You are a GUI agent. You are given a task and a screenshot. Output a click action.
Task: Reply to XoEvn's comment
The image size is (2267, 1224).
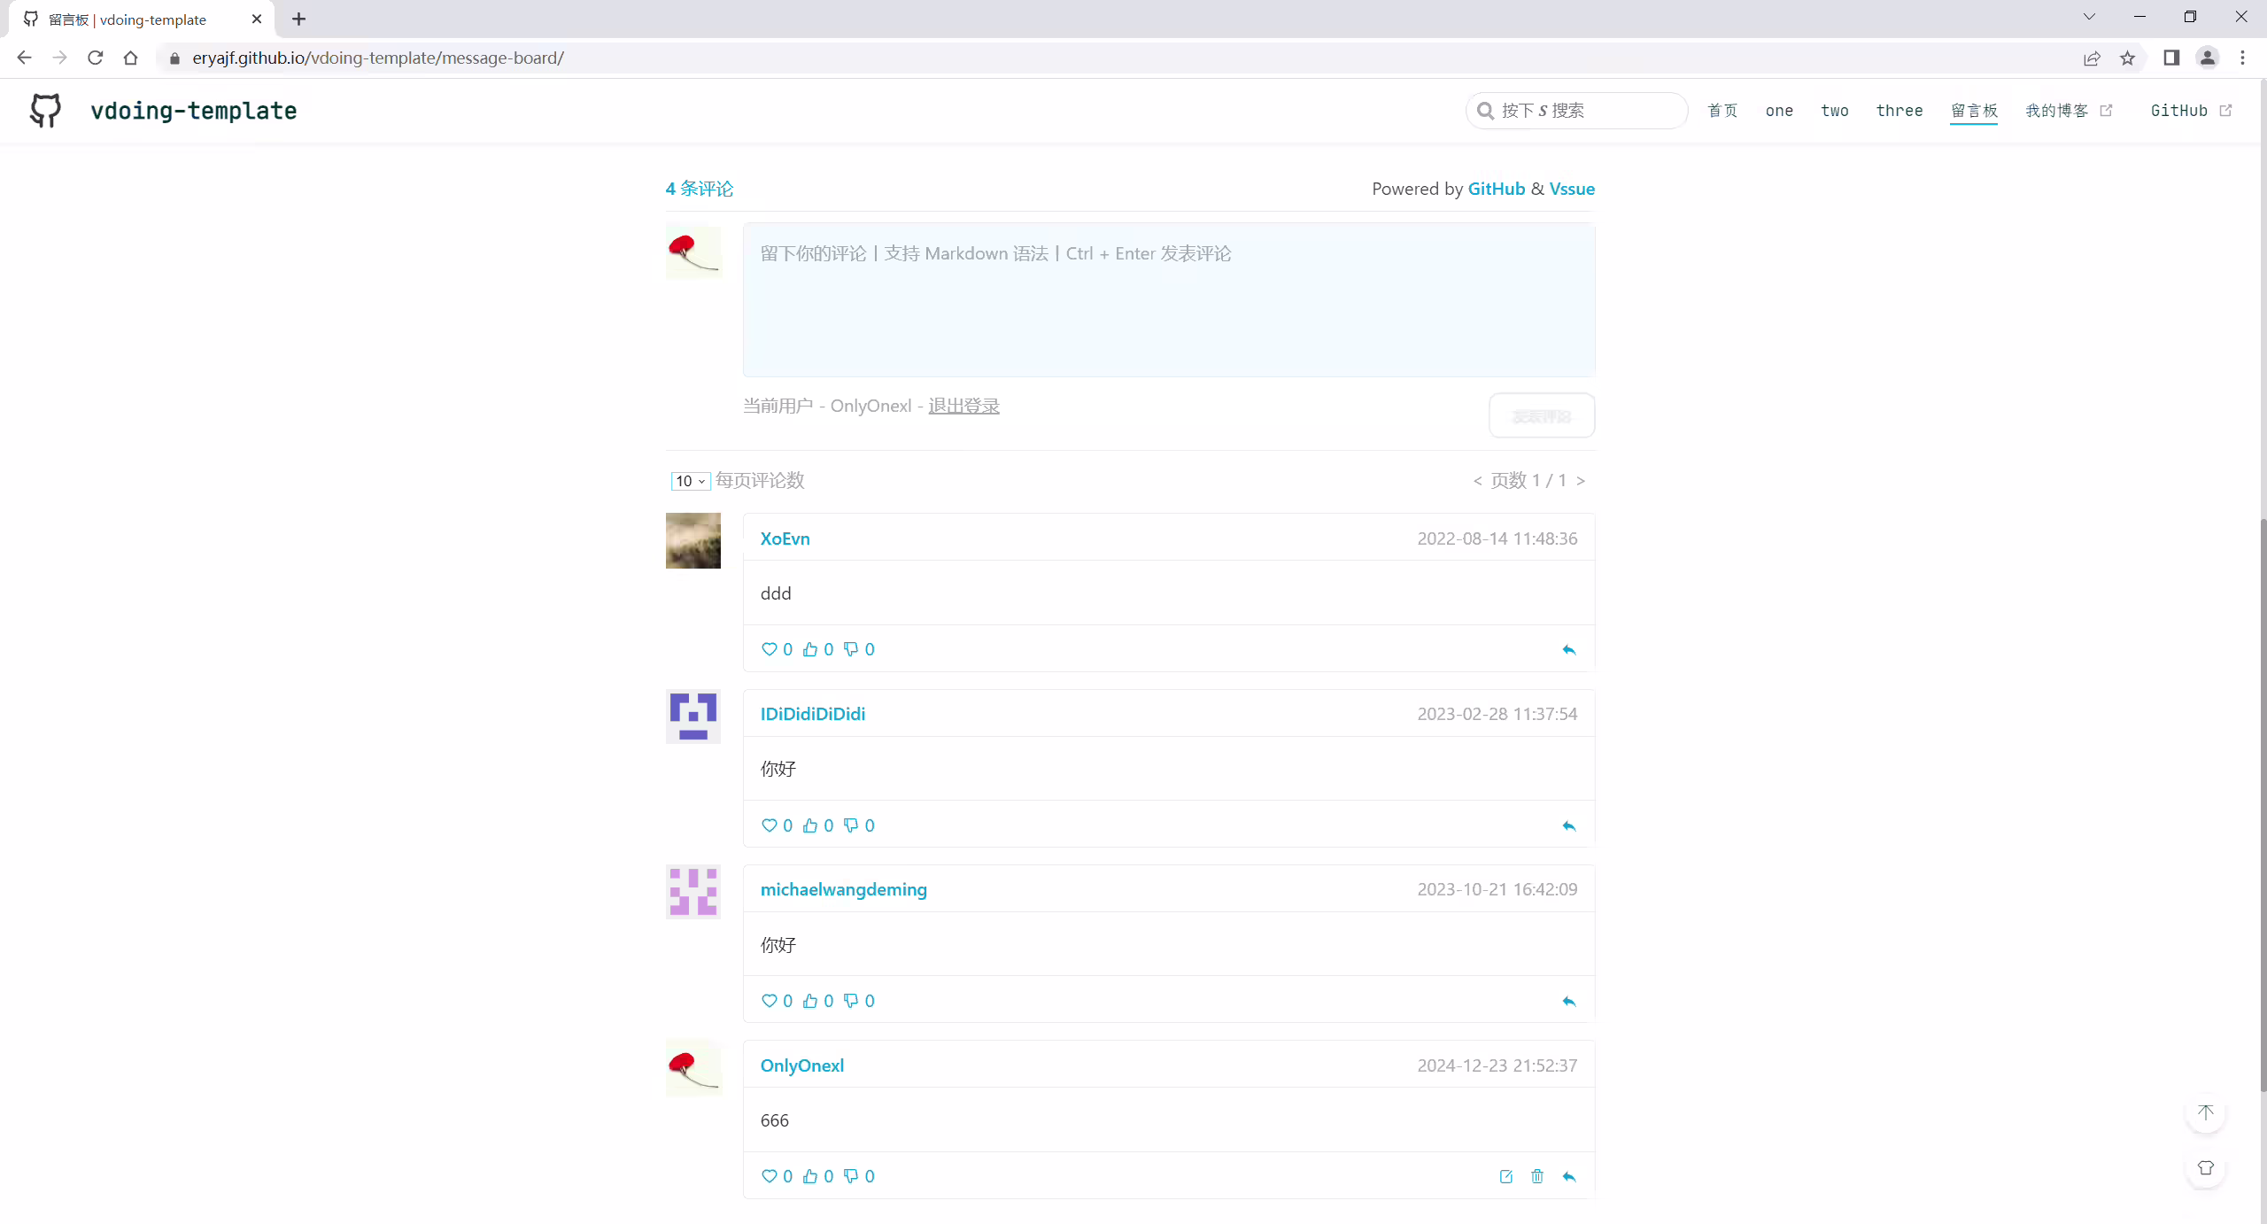tap(1569, 650)
